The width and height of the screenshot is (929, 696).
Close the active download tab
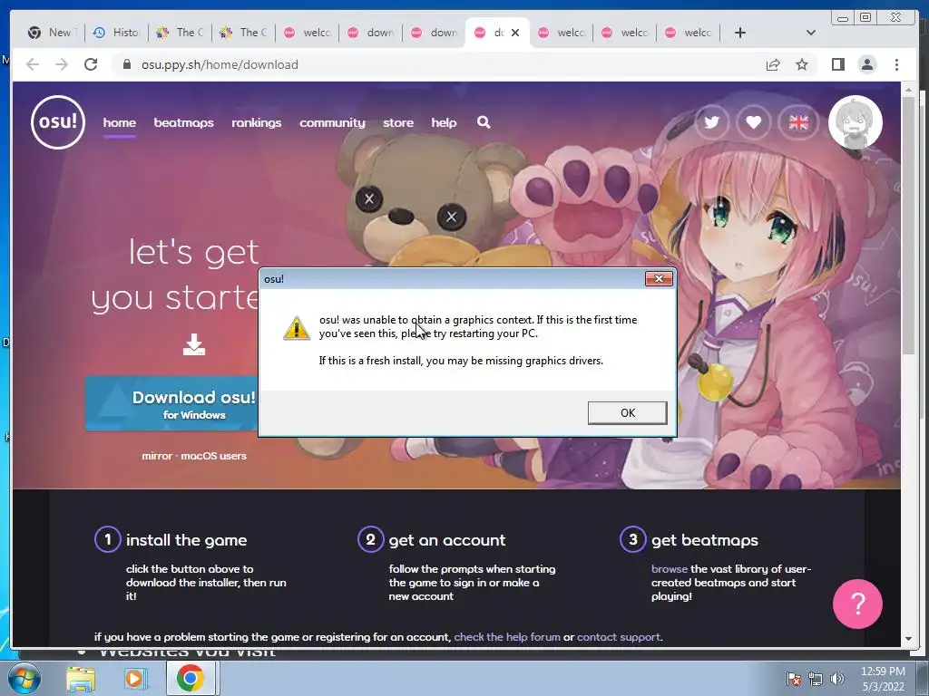pyautogui.click(x=515, y=33)
